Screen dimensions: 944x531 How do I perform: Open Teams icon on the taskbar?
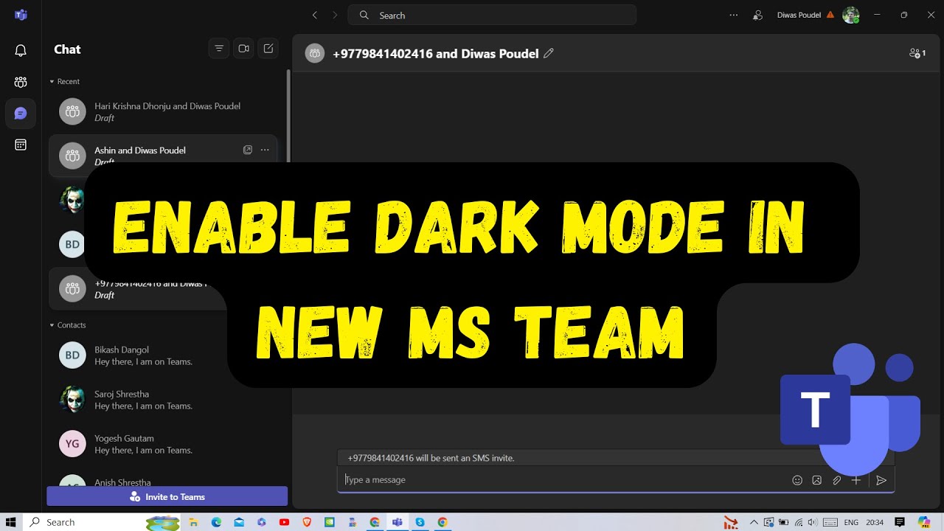pyautogui.click(x=397, y=522)
